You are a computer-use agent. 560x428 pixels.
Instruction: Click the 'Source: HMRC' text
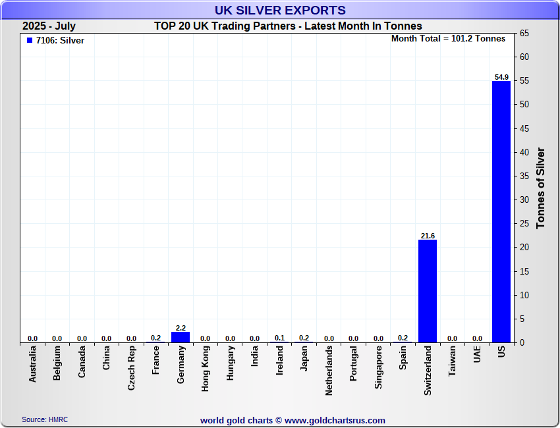[45, 419]
